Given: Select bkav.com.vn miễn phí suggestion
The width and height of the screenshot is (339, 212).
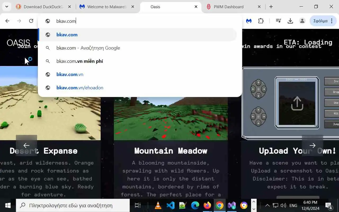Looking at the screenshot, I should [x=137, y=61].
